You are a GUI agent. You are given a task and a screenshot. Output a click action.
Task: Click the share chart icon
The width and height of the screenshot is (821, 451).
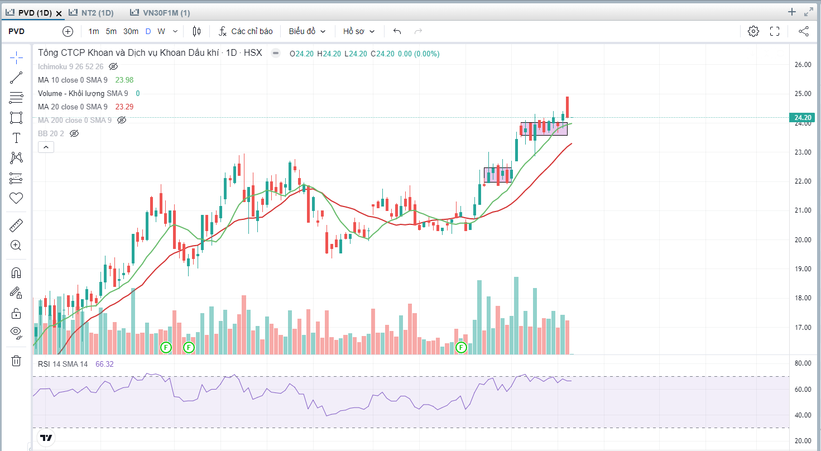(x=804, y=31)
